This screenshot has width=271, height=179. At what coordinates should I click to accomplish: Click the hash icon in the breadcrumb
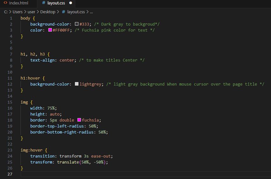pyautogui.click(x=64, y=12)
